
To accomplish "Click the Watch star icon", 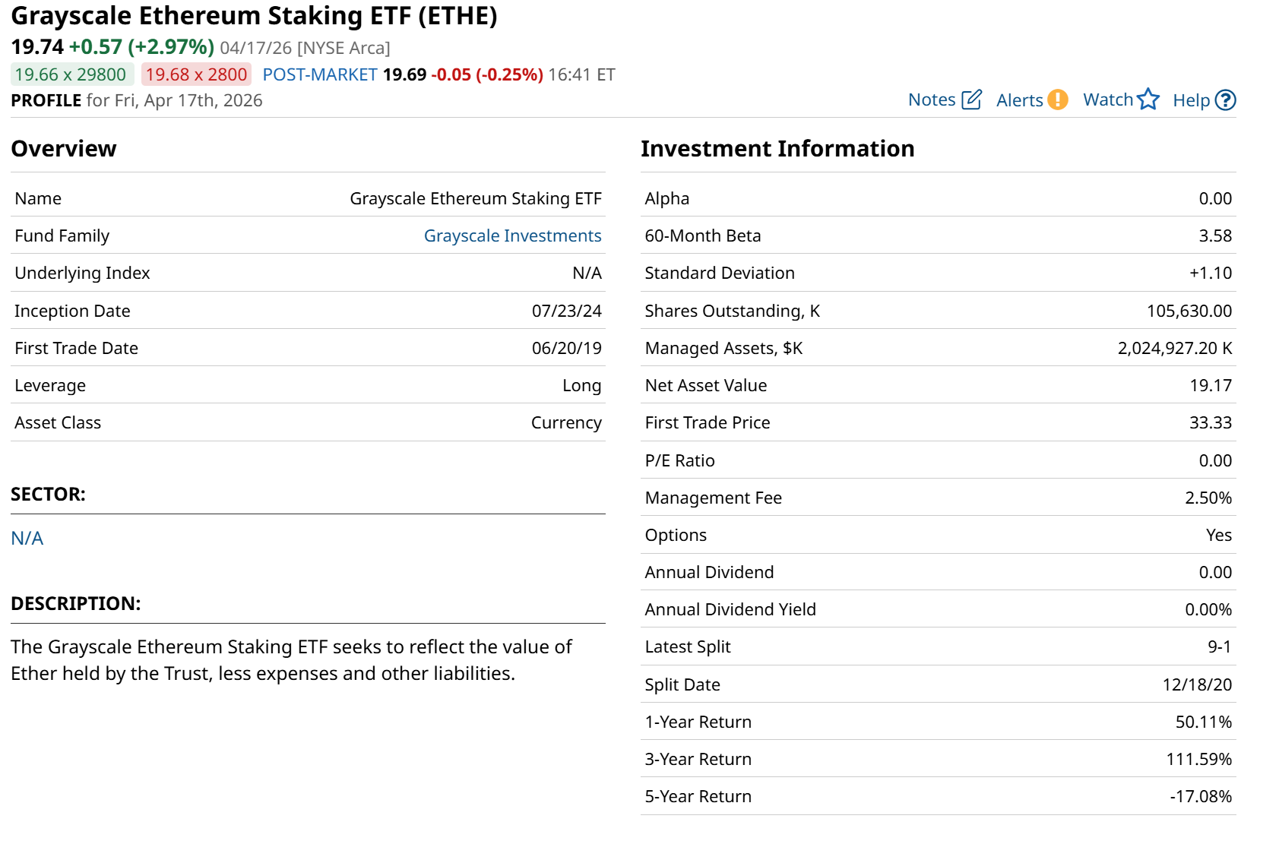I will 1148,100.
